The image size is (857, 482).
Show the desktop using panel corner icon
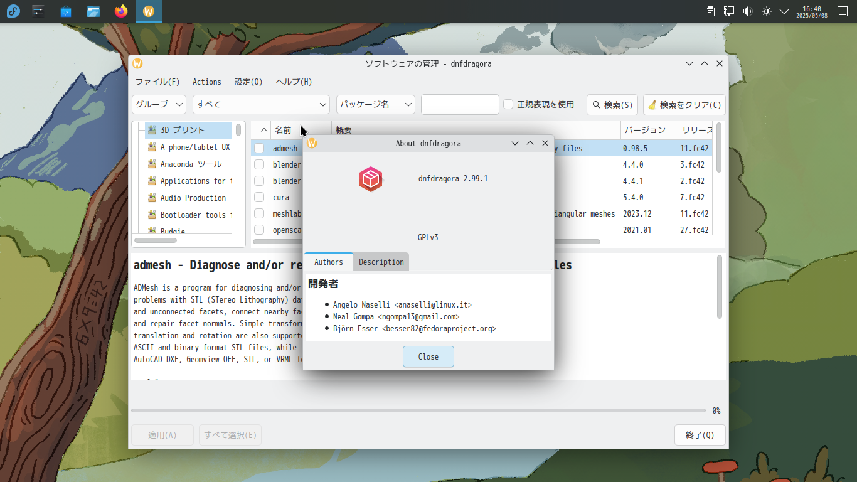pyautogui.click(x=843, y=11)
